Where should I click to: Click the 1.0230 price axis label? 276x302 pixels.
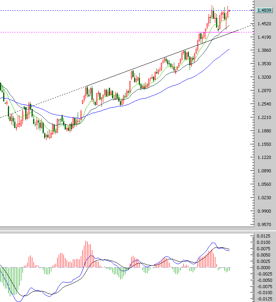click(264, 198)
